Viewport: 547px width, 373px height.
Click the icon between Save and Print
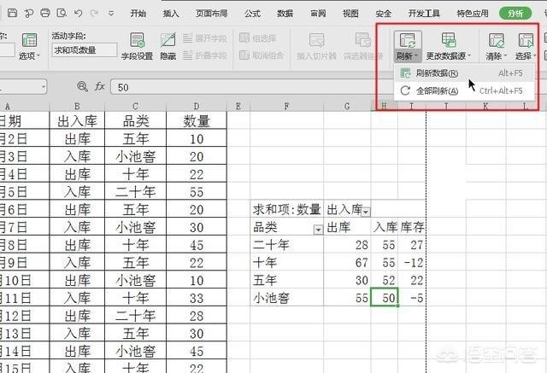click(x=29, y=14)
